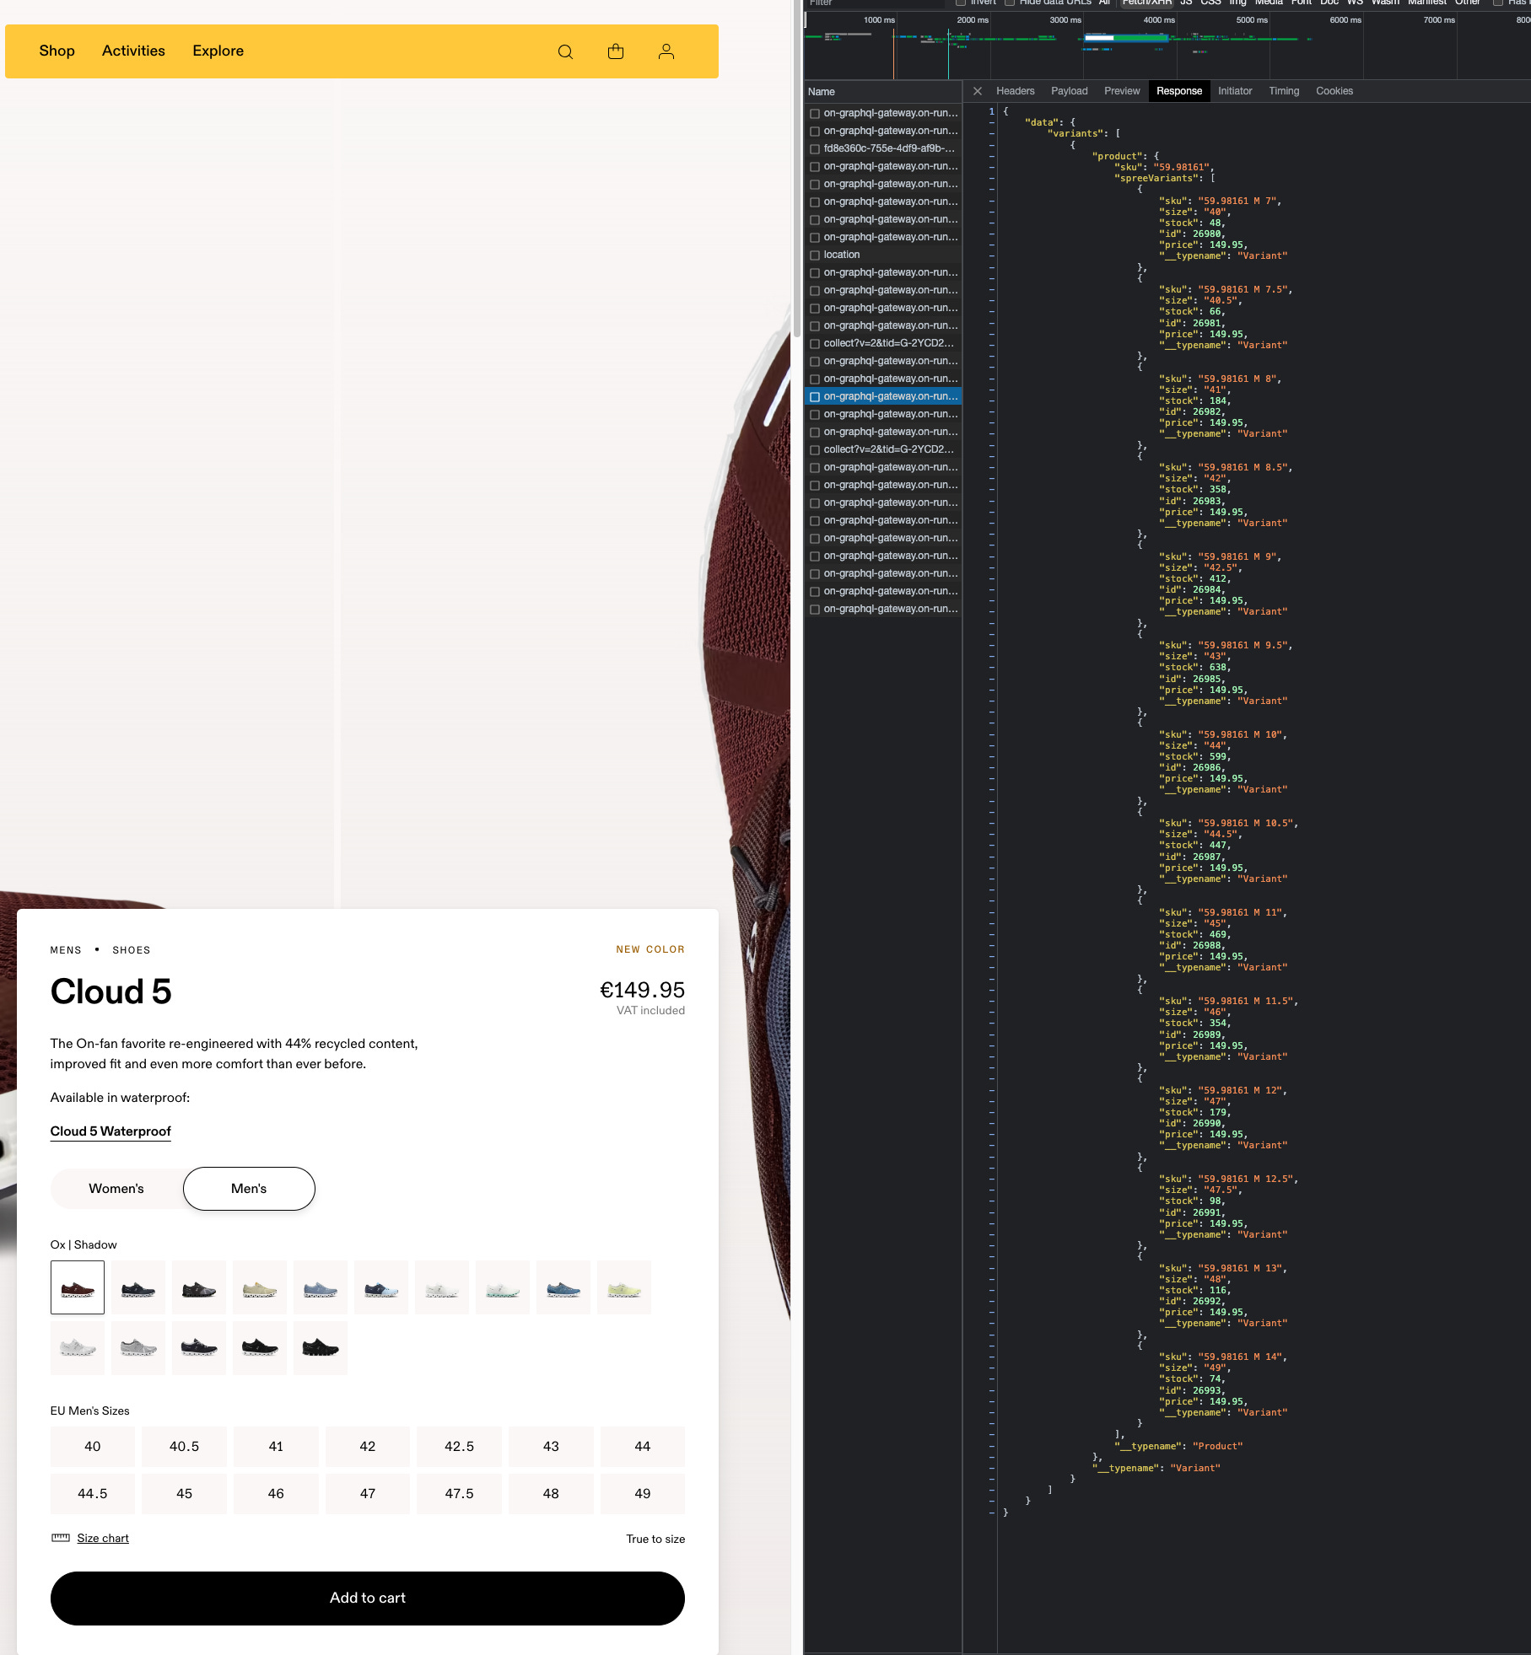The width and height of the screenshot is (1531, 1655).
Task: Choose EU size 45
Action: pyautogui.click(x=185, y=1493)
